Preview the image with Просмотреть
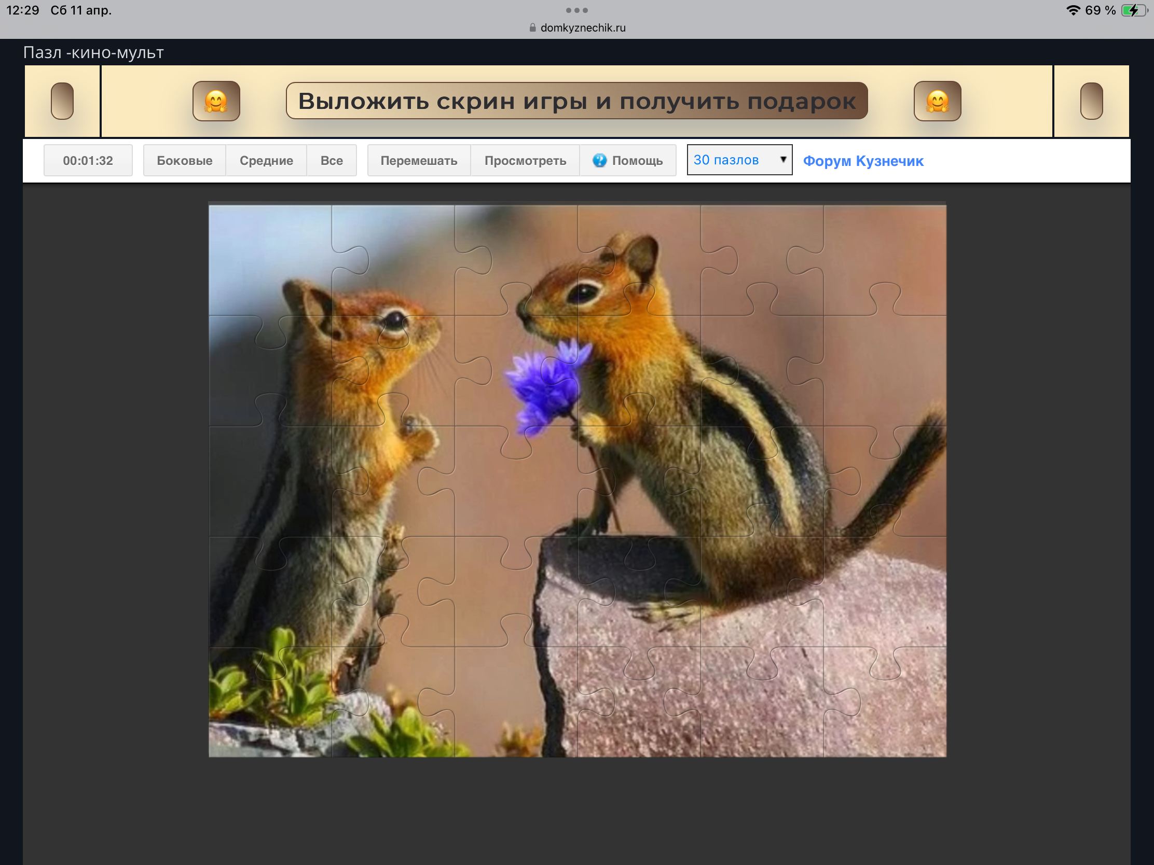This screenshot has height=865, width=1154. coord(525,161)
